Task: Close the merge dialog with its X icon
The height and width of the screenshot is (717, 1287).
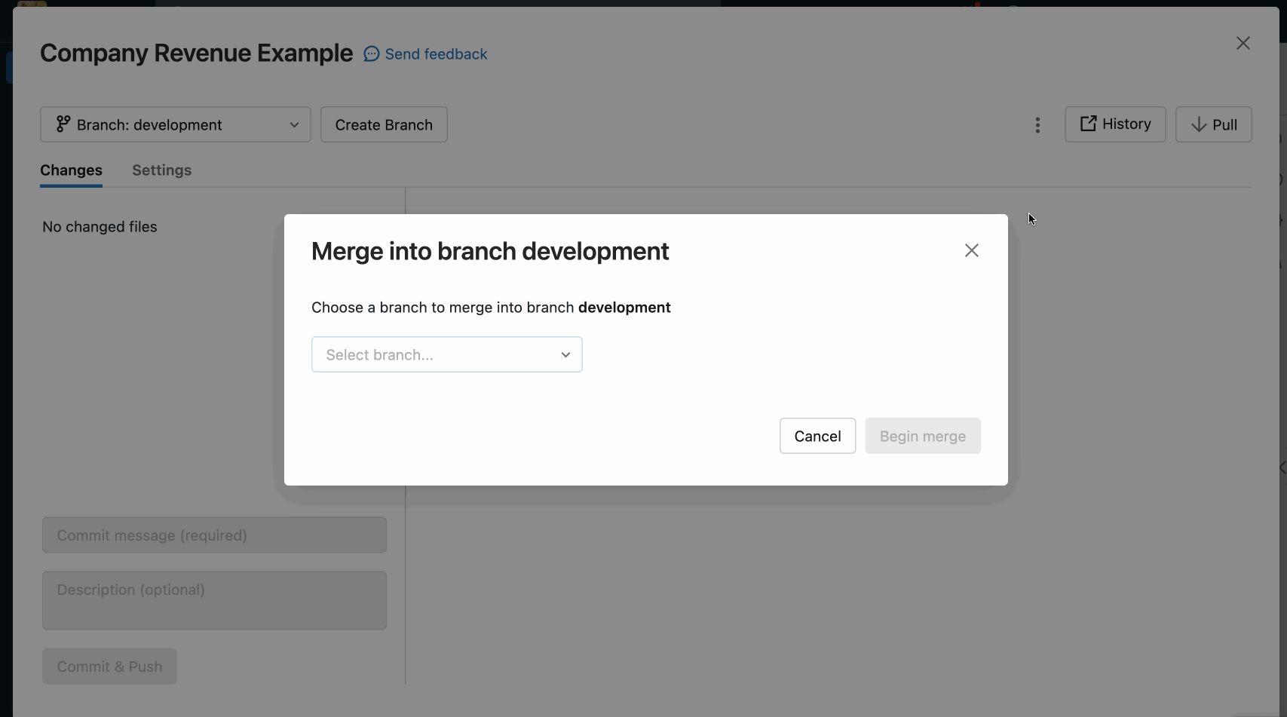Action: coord(971,250)
